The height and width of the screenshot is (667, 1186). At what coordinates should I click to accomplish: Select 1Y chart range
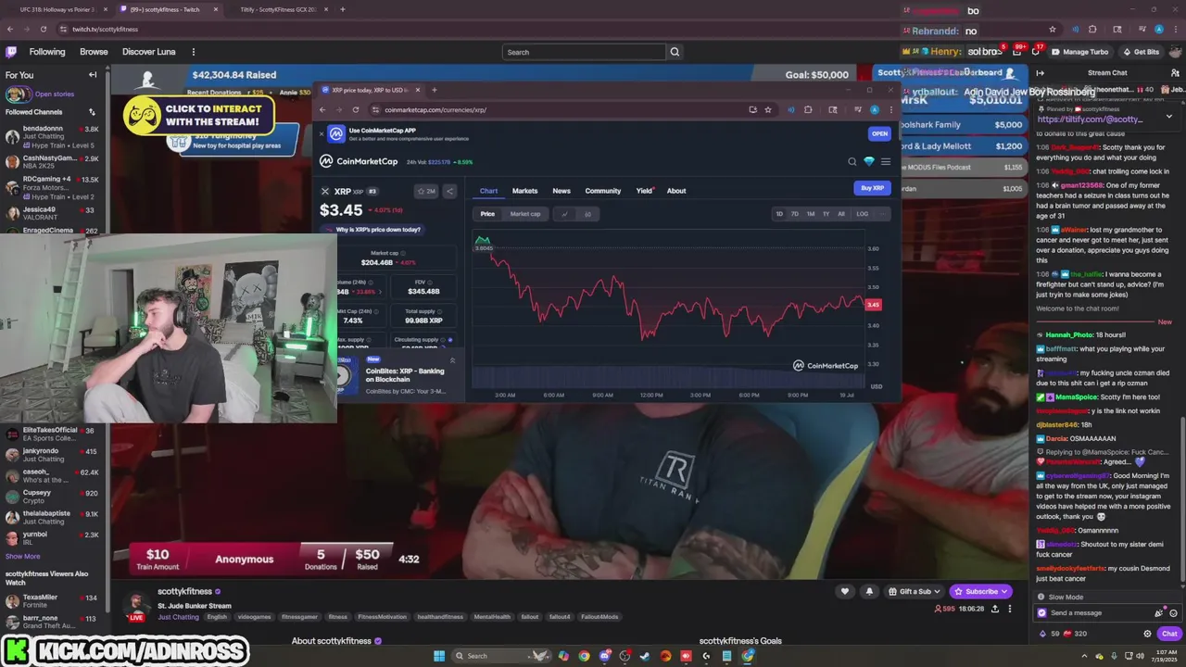point(826,214)
